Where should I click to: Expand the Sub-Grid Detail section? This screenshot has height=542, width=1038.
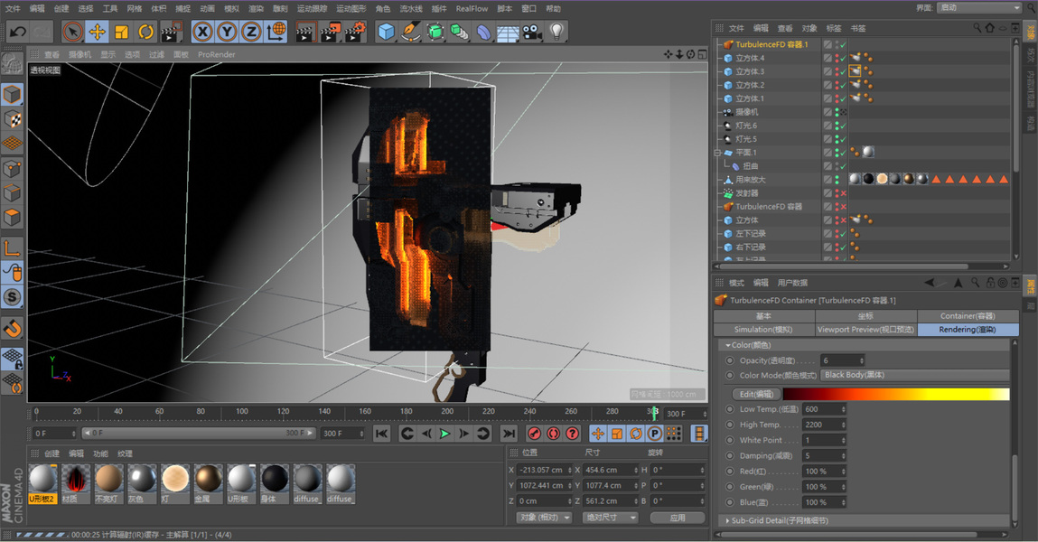tap(728, 521)
